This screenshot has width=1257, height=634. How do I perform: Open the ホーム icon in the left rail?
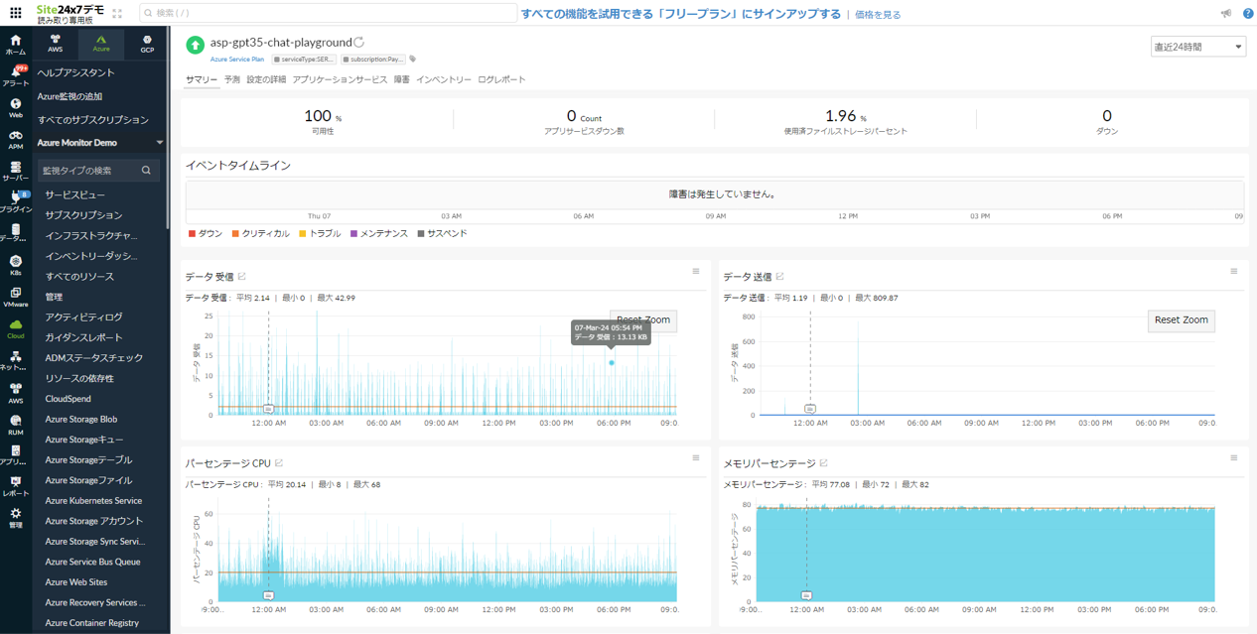click(x=14, y=40)
